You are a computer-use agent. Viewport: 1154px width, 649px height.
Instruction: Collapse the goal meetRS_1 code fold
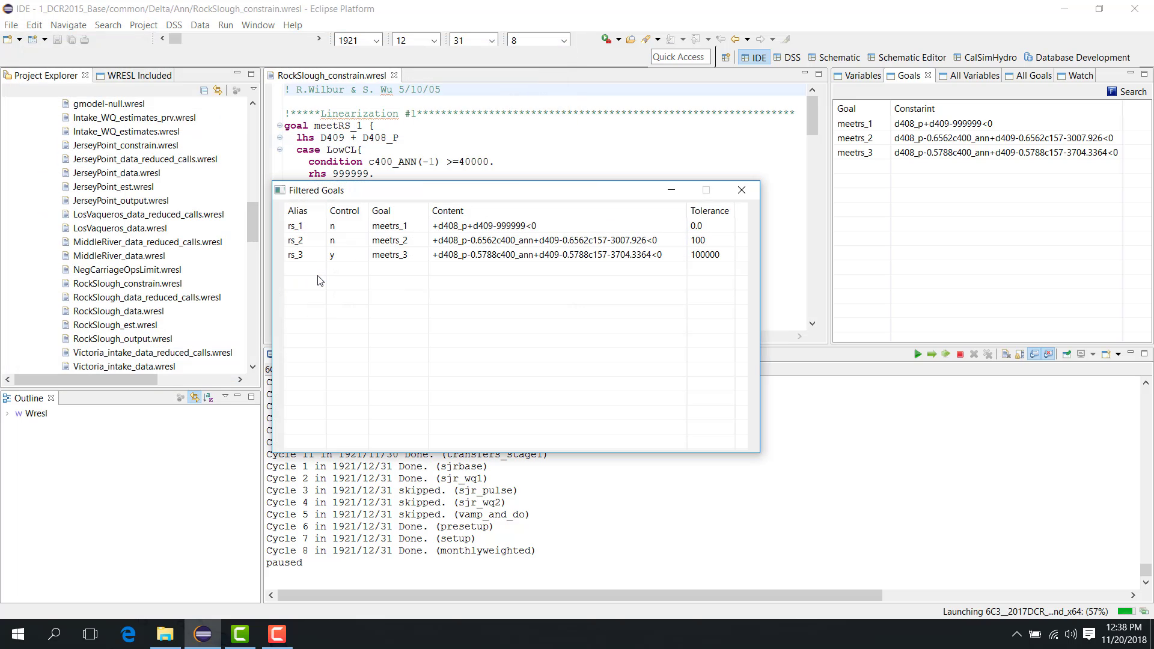tap(279, 126)
